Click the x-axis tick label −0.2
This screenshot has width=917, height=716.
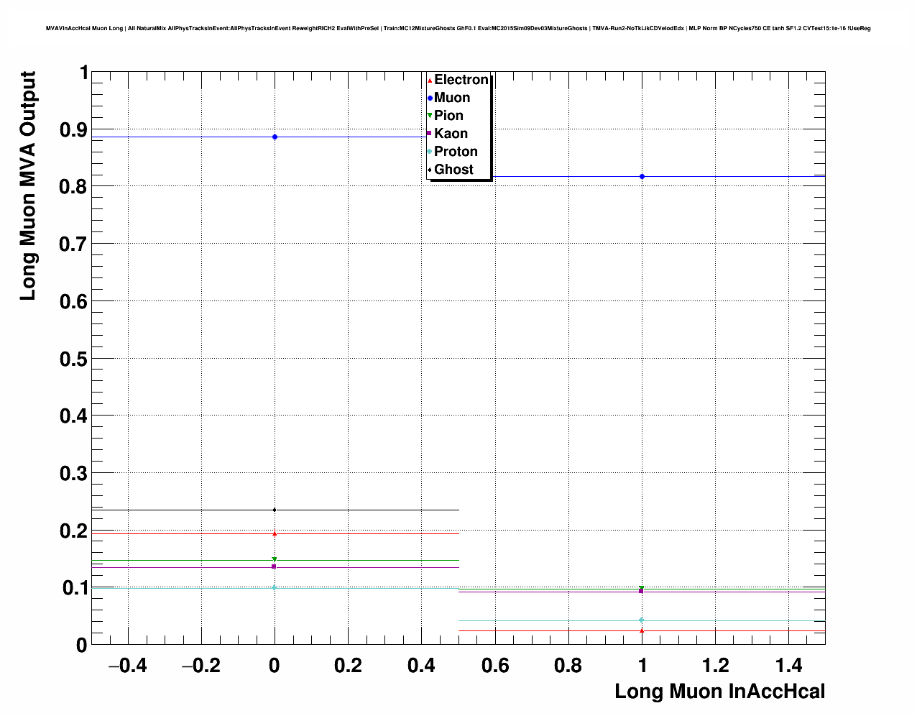pos(201,666)
